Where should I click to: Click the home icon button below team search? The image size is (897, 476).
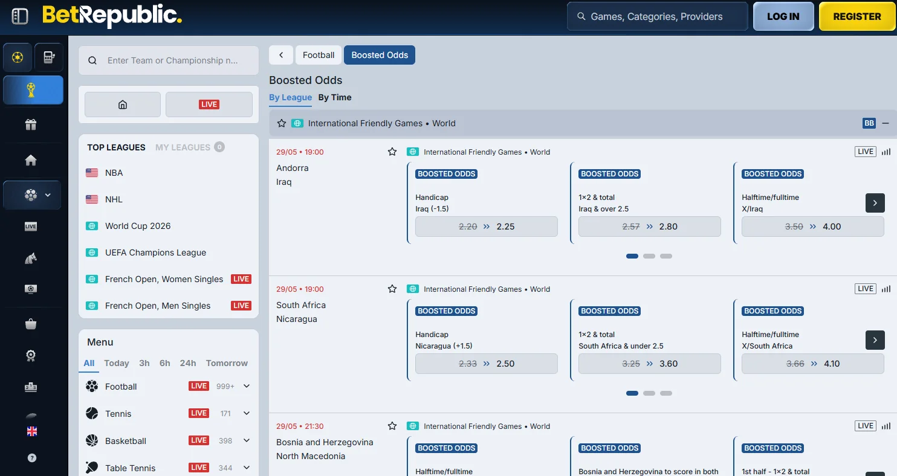pos(123,105)
